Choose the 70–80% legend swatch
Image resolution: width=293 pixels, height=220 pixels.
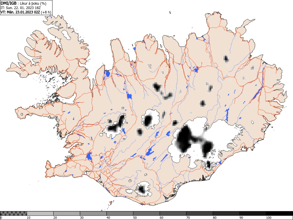[200, 214]
